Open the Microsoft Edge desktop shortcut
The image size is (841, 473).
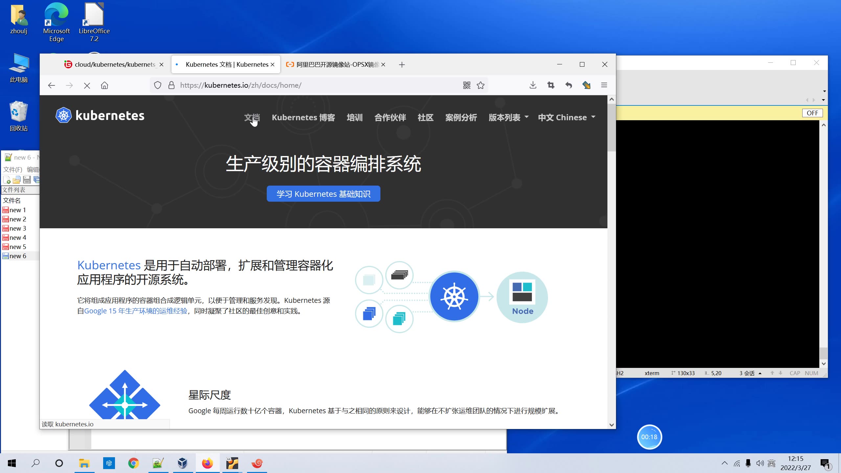(x=56, y=22)
